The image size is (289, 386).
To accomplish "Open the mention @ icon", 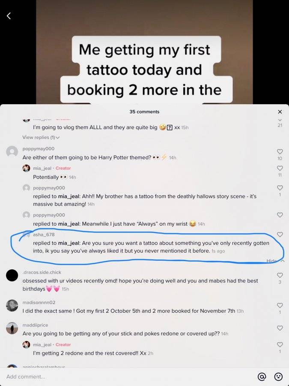I will pyautogui.click(x=262, y=377).
